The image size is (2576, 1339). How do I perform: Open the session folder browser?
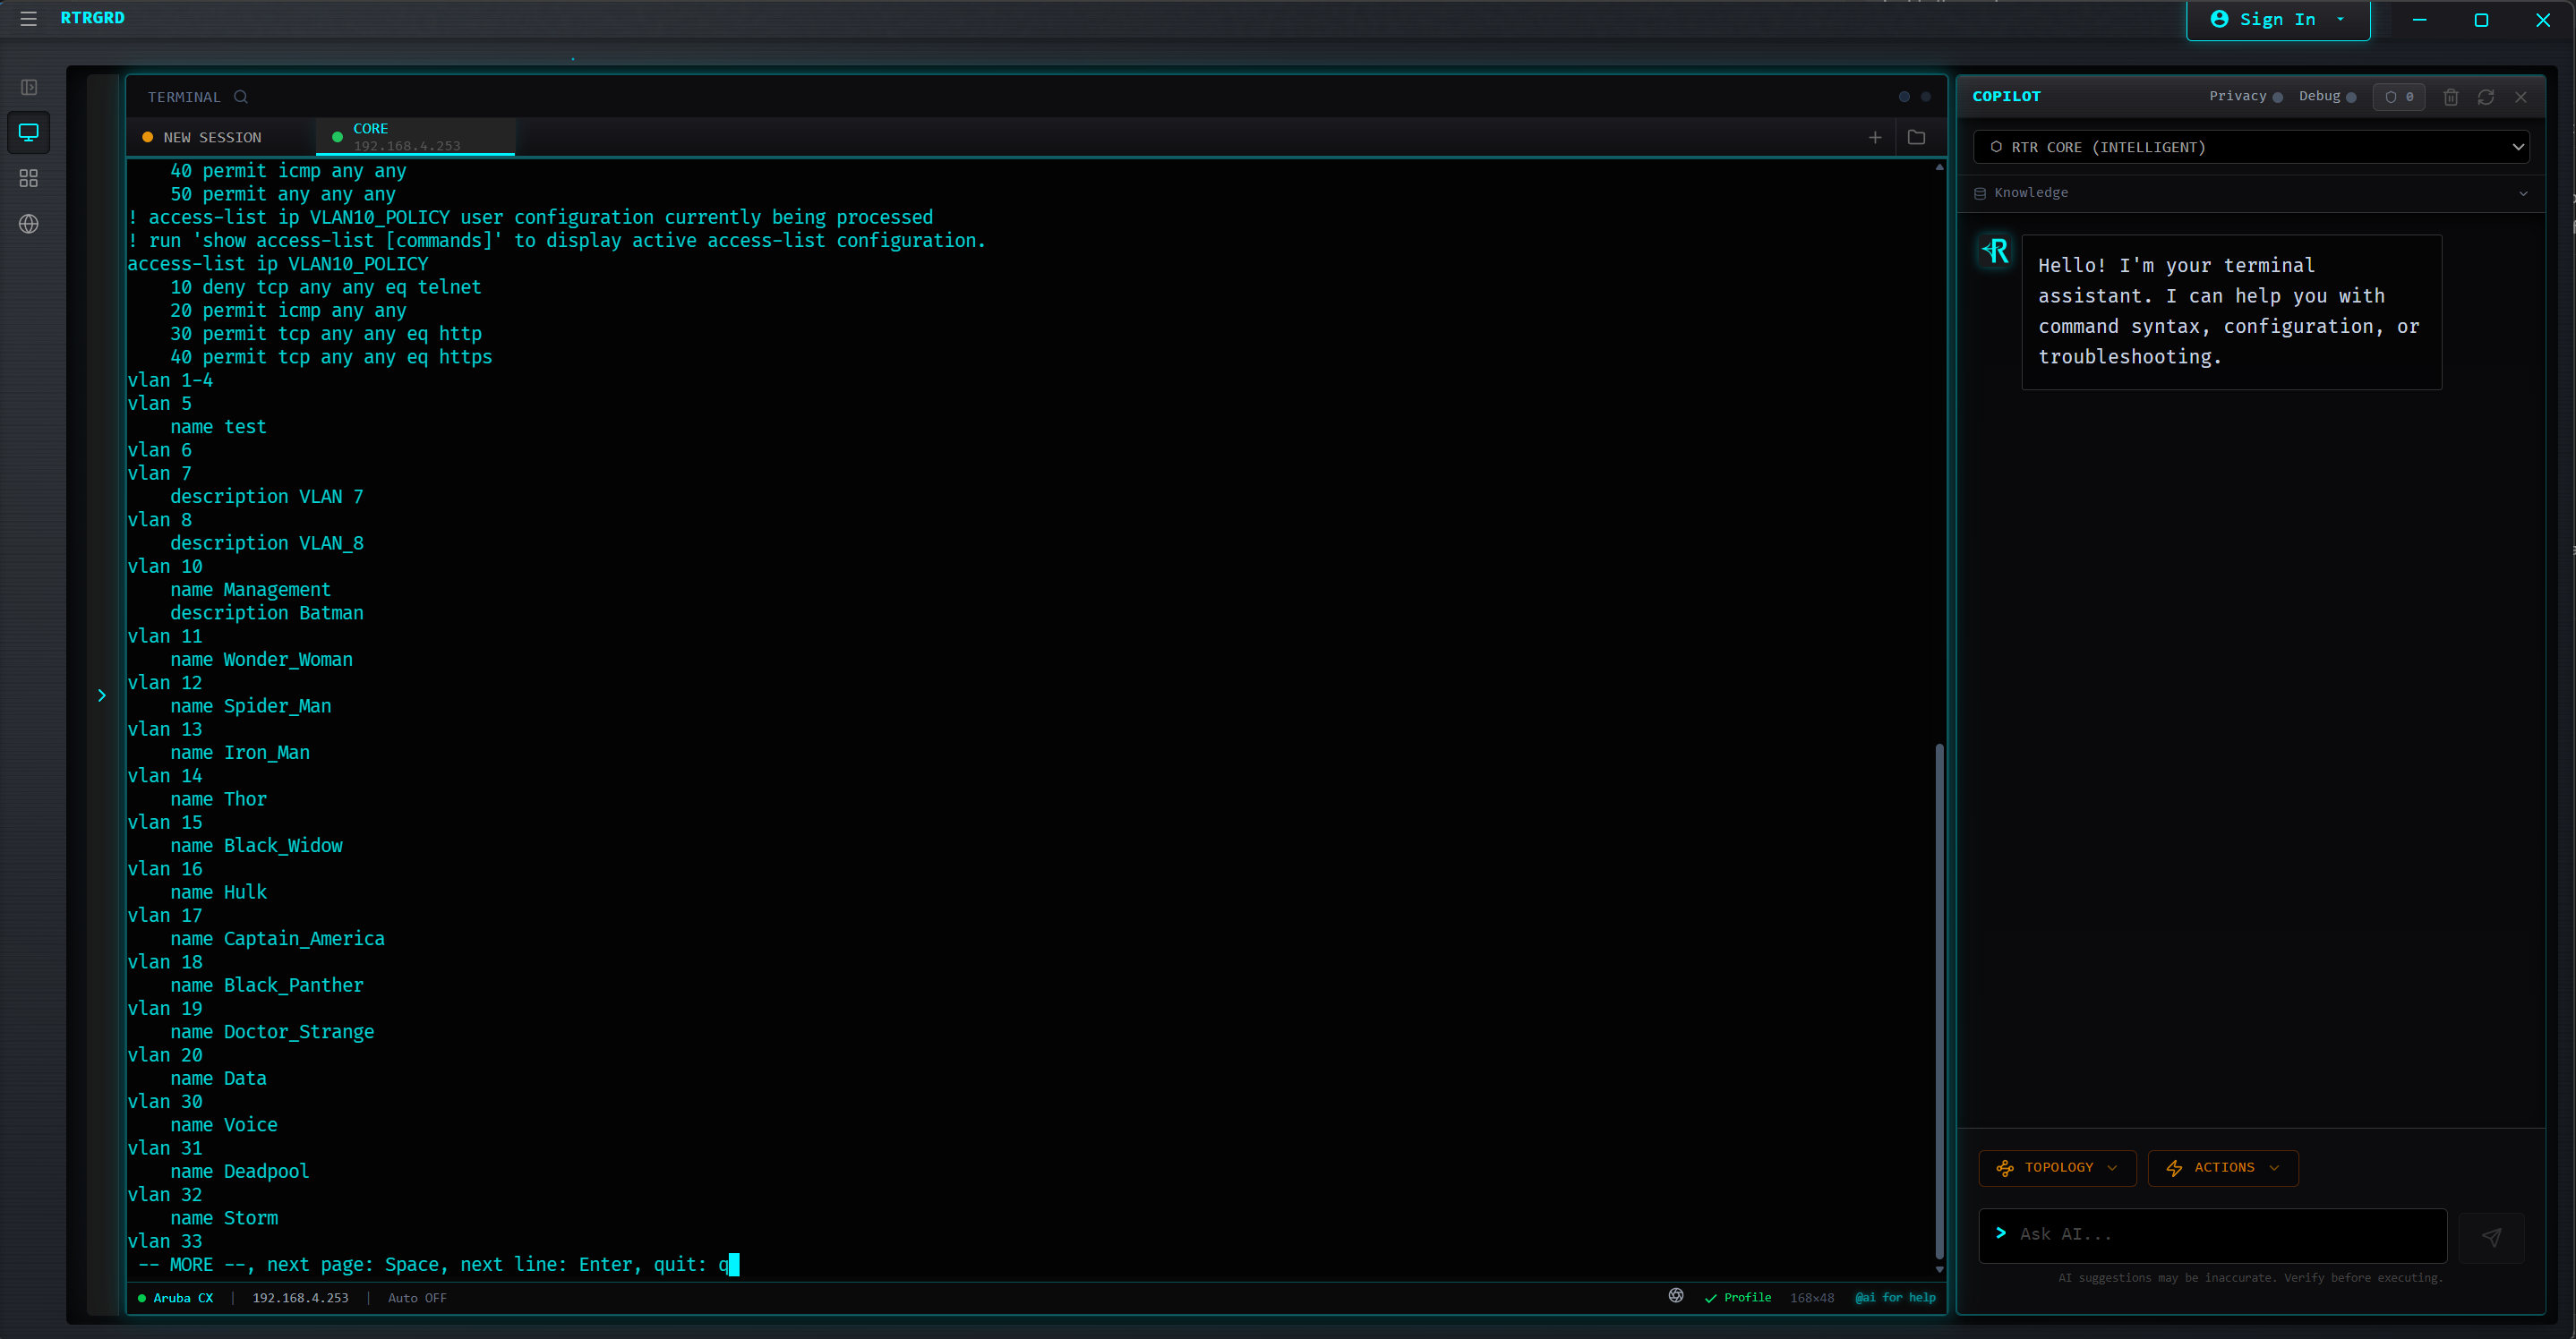(1917, 137)
